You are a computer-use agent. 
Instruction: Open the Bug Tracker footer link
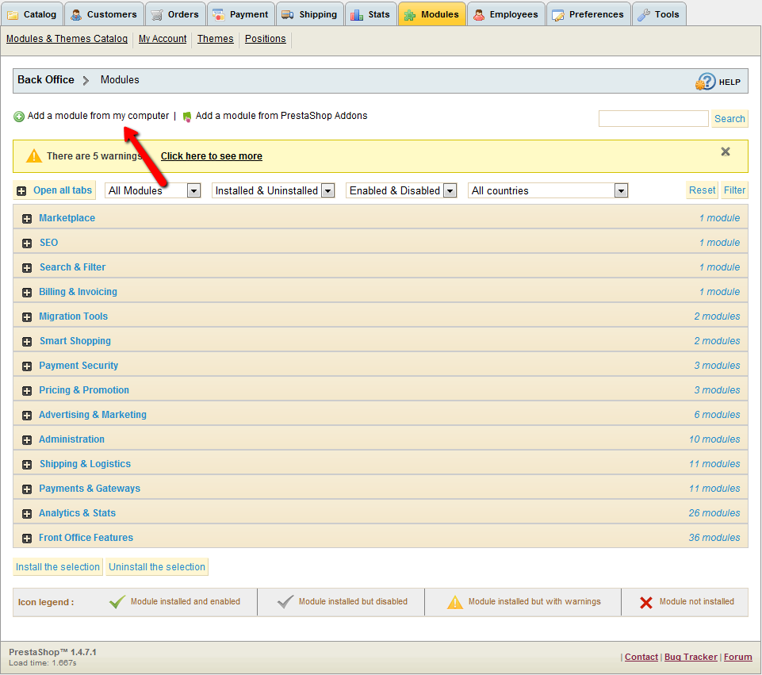click(x=691, y=658)
